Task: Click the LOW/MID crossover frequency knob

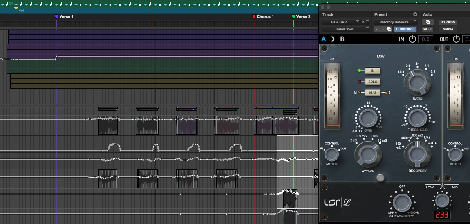Action: click(442, 200)
